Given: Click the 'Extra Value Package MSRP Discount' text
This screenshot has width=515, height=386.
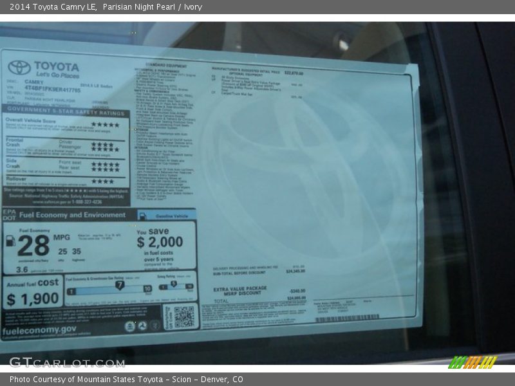Looking at the screenshot, I should (240, 291).
